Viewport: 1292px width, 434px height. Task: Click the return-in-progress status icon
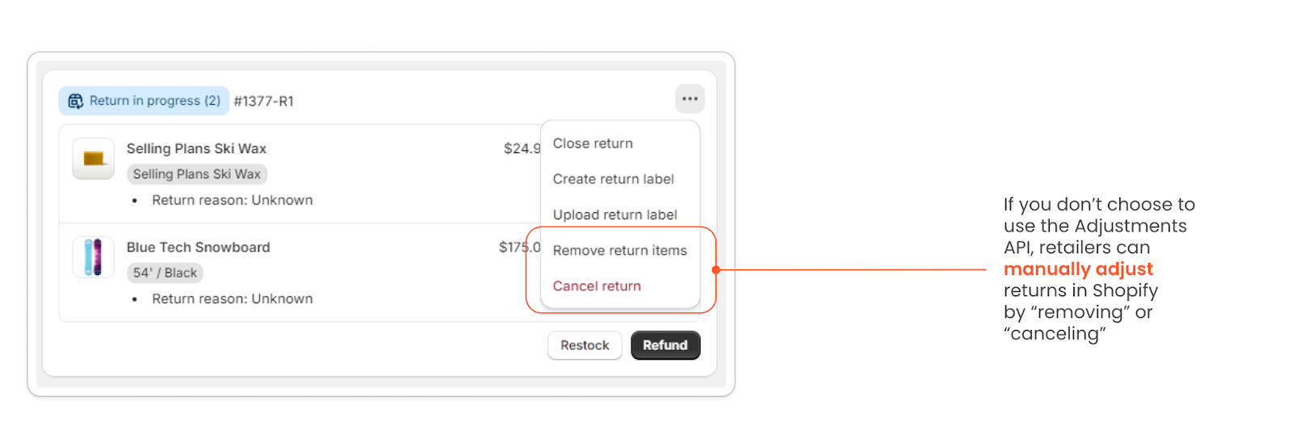(75, 101)
